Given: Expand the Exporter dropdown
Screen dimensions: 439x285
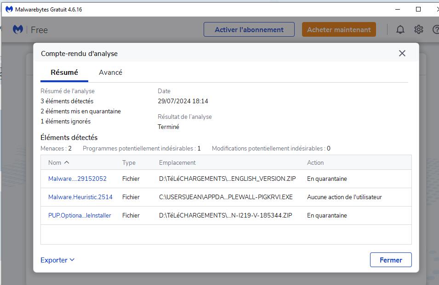Looking at the screenshot, I should pyautogui.click(x=57, y=260).
